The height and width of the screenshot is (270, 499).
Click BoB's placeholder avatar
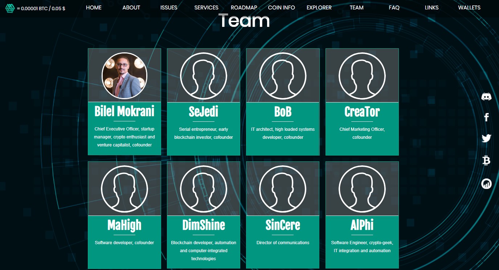[283, 76]
